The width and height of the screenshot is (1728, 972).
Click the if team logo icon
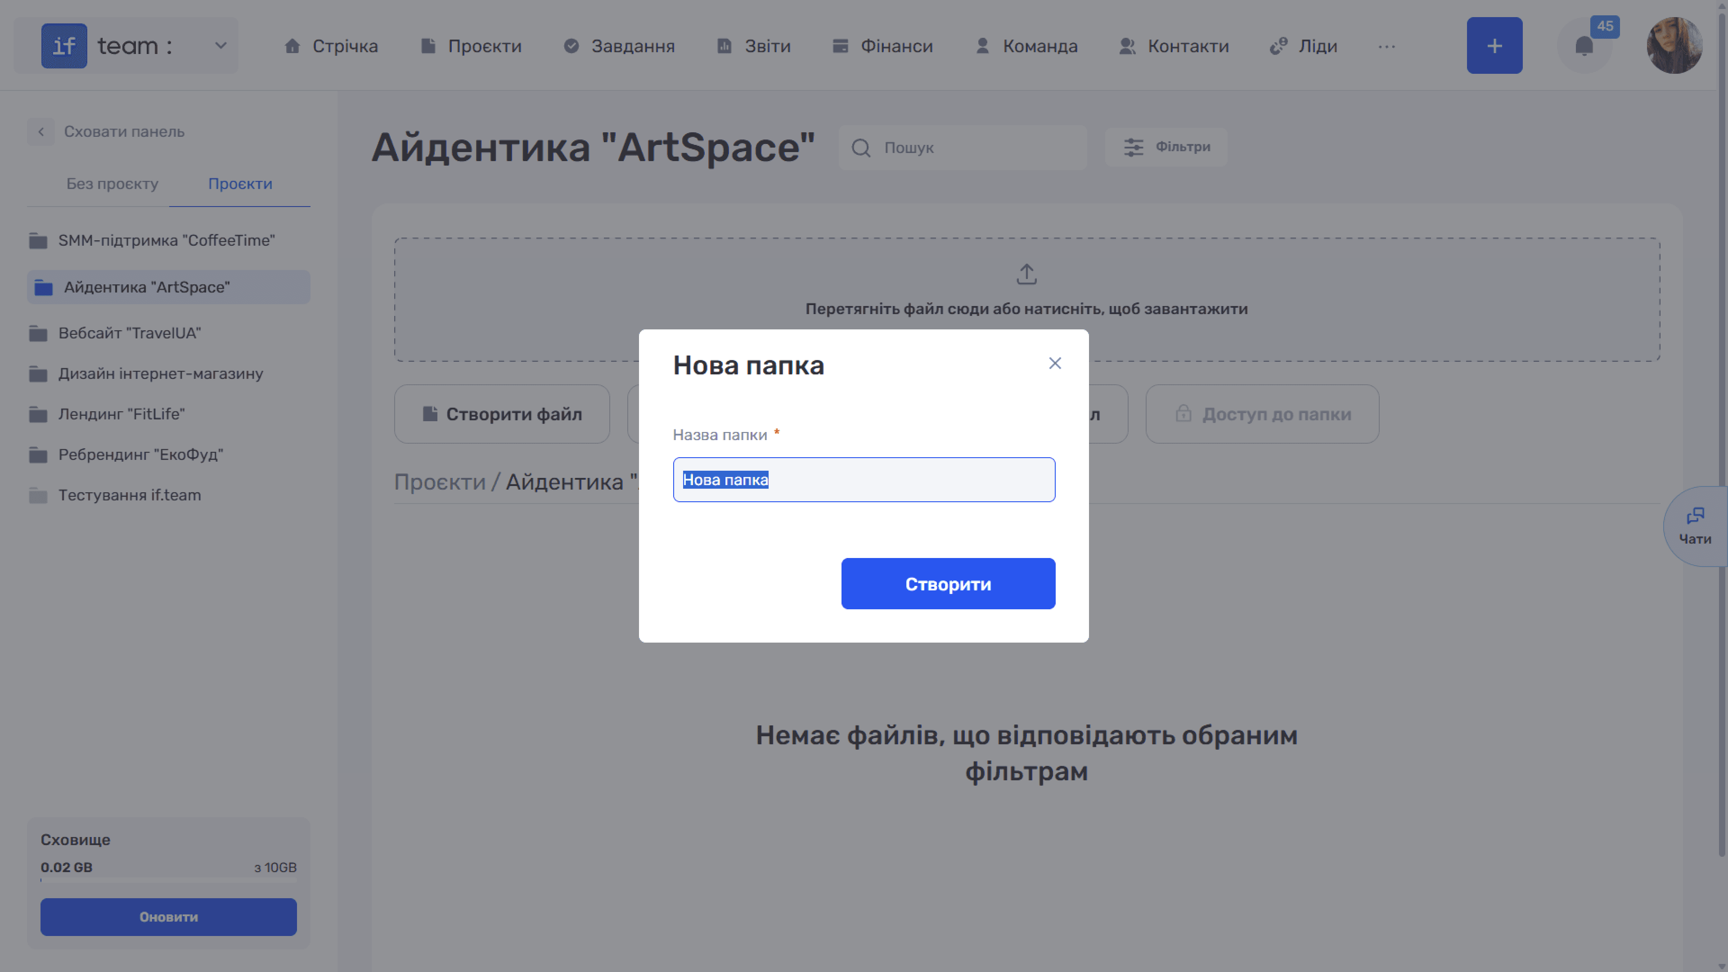[64, 45]
